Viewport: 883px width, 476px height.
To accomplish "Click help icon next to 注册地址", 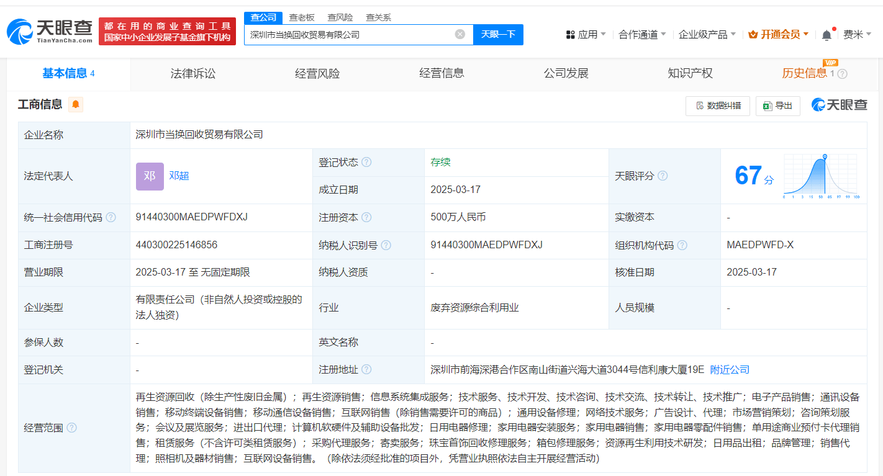I will pos(366,370).
